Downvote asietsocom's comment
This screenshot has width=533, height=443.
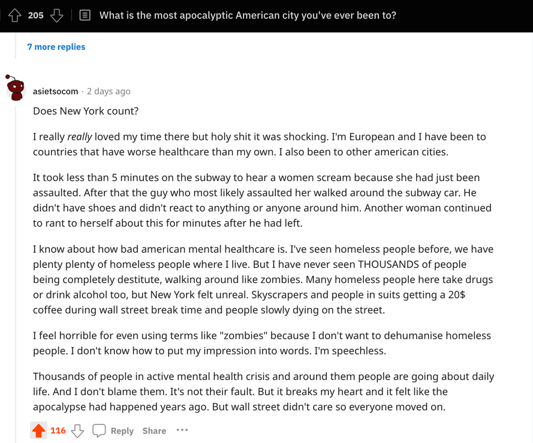click(x=77, y=430)
